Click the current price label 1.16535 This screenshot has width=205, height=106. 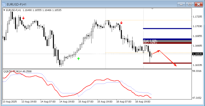[x=197, y=54]
